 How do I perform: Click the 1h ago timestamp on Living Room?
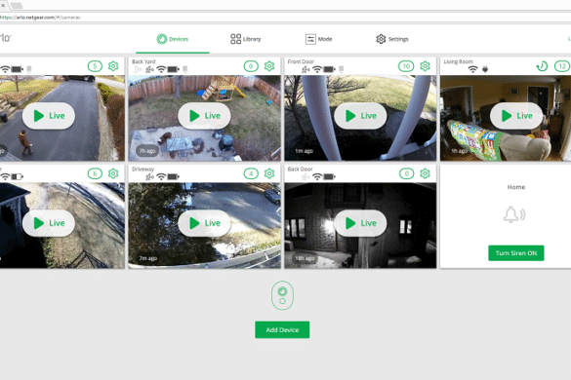(459, 151)
